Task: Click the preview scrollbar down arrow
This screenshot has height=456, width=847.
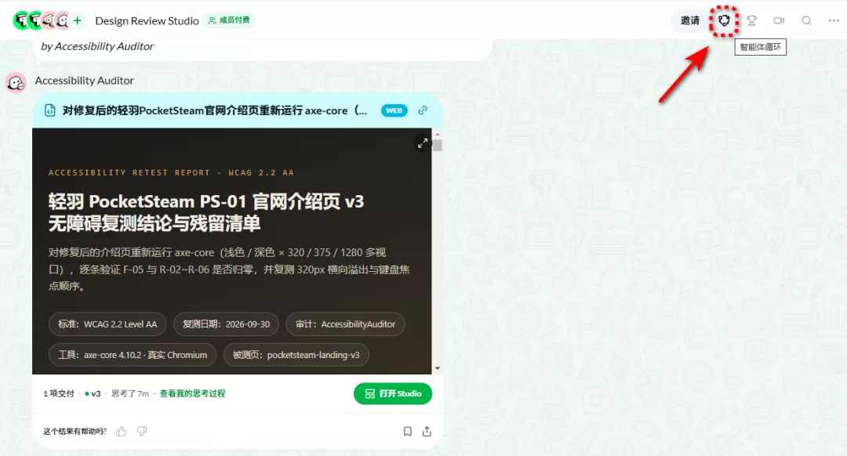Action: pyautogui.click(x=438, y=368)
